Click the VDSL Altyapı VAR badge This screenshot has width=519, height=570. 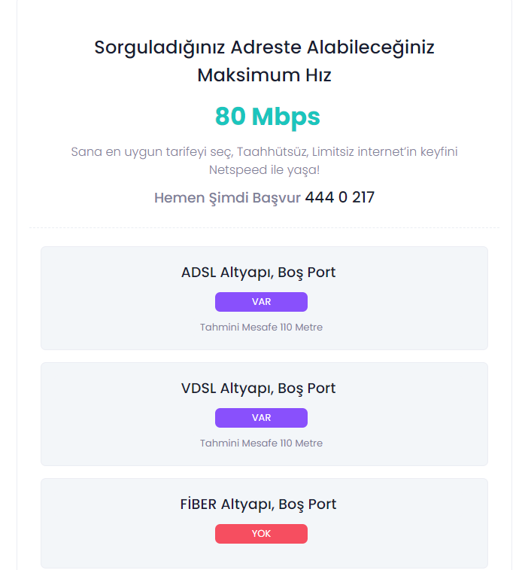coord(261,418)
